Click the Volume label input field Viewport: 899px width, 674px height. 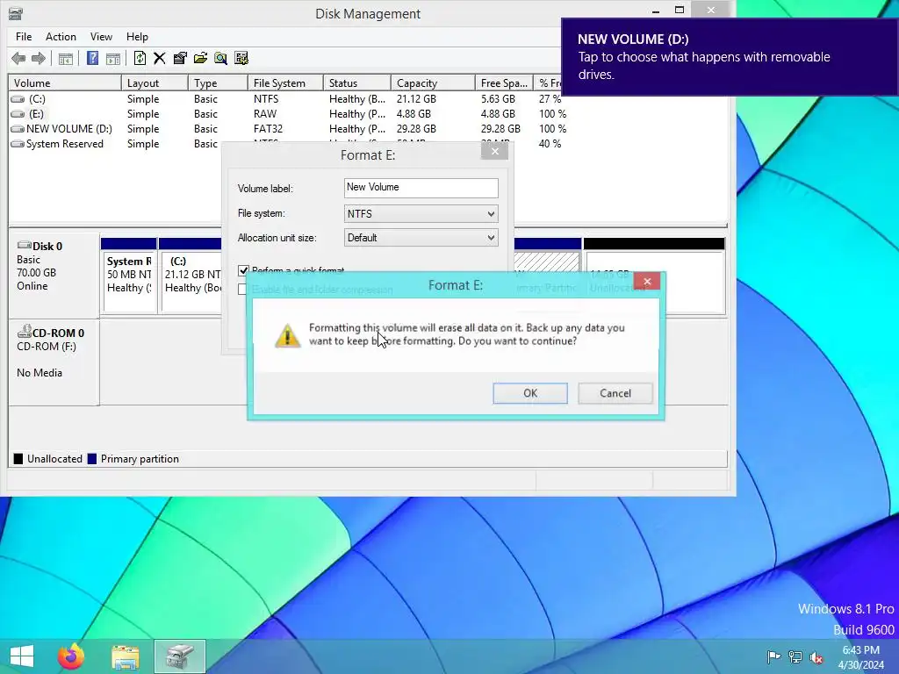pos(421,188)
